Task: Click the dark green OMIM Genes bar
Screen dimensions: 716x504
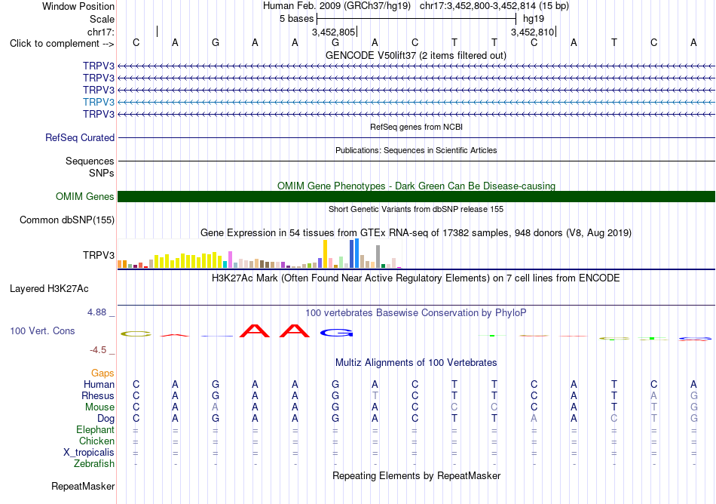Action: (x=416, y=196)
